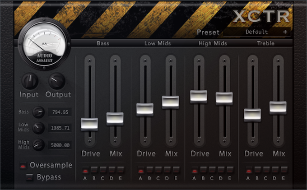Click the plus button beside the preset
Image resolution: width=307 pixels, height=190 pixels.
[285, 32]
